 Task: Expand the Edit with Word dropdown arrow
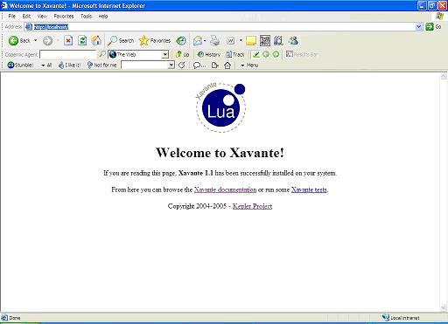241,40
